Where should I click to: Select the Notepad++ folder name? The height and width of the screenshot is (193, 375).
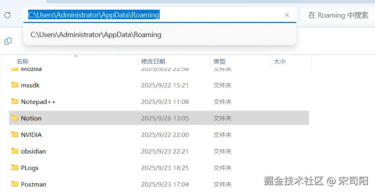(x=38, y=102)
